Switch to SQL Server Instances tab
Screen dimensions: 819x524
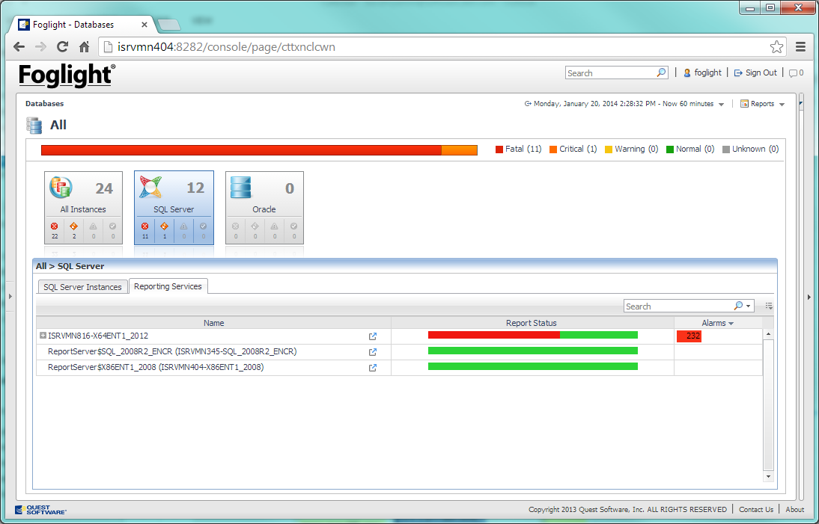pos(82,287)
